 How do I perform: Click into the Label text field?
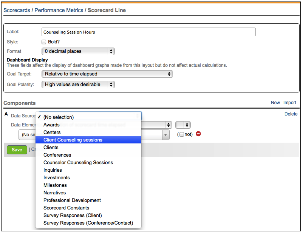pos(148,32)
